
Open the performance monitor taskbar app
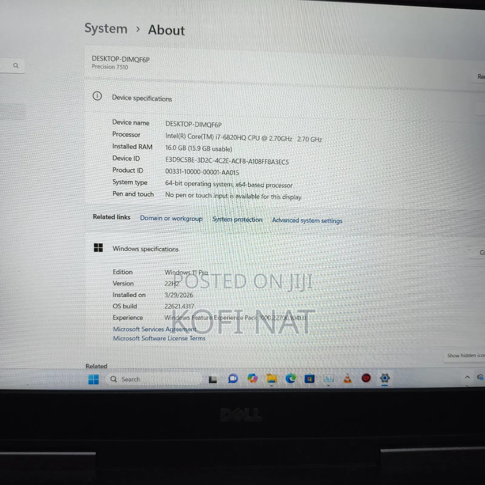tap(329, 378)
